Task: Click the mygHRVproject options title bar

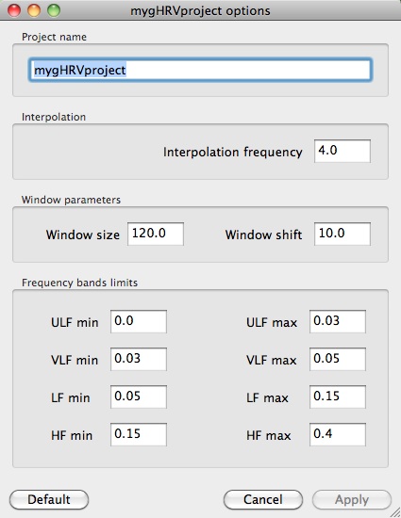Action: [x=200, y=10]
